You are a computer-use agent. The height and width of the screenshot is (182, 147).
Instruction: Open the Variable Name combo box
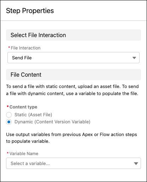click(73, 163)
